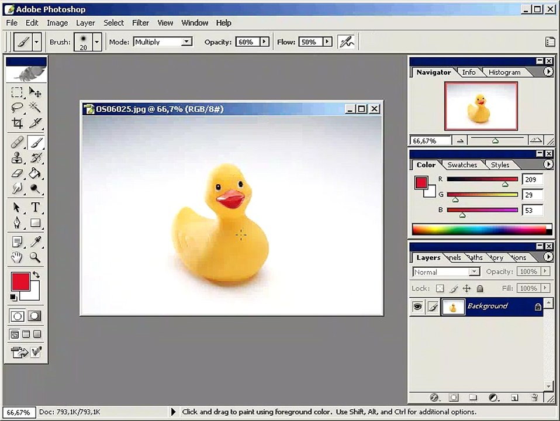Image resolution: width=560 pixels, height=421 pixels.
Task: Open the Navigator panel flyout menu
Action: [x=548, y=72]
